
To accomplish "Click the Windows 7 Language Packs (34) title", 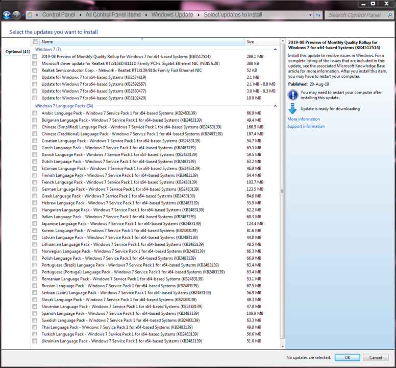I will pos(64,106).
